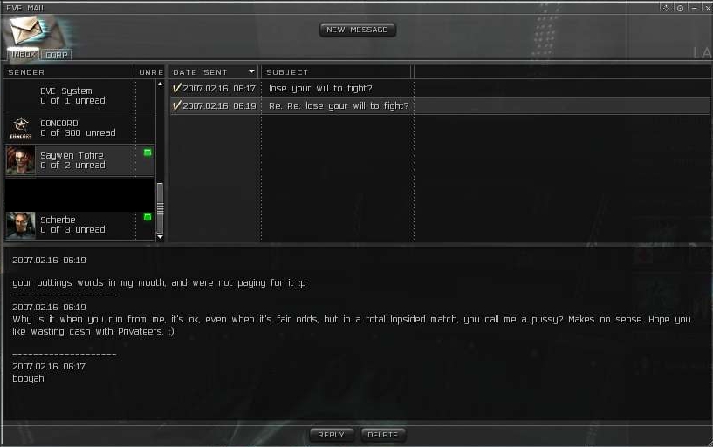The image size is (713, 447).
Task: Pin the EVE Mail window
Action: click(667, 8)
